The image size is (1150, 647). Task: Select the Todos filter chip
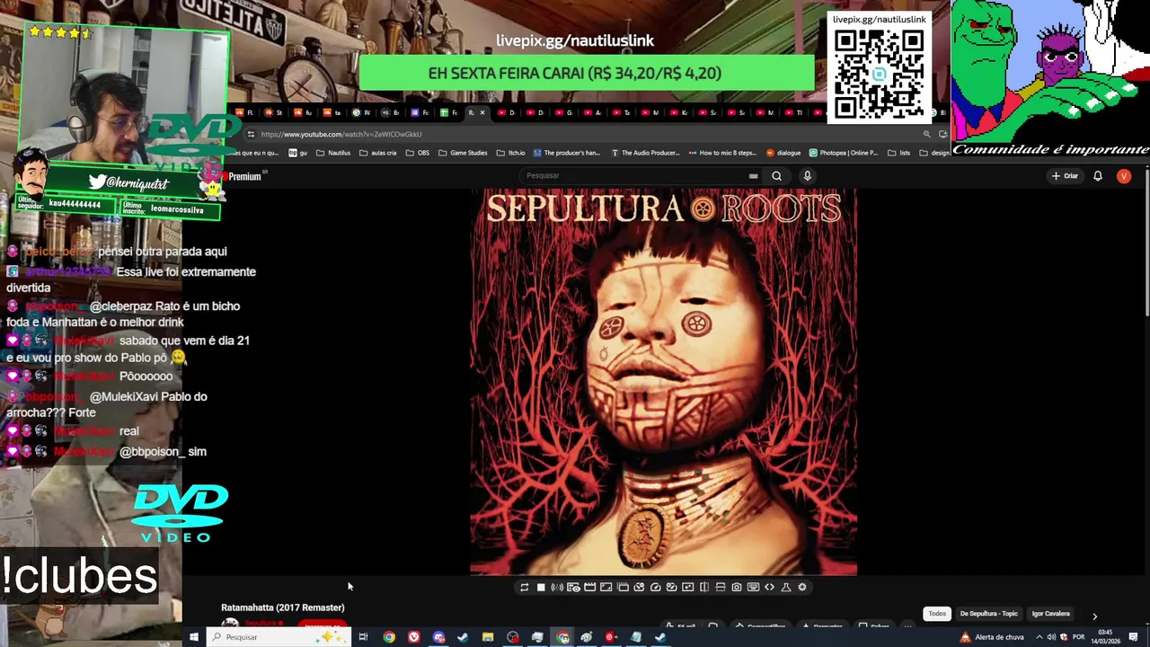[x=937, y=614]
